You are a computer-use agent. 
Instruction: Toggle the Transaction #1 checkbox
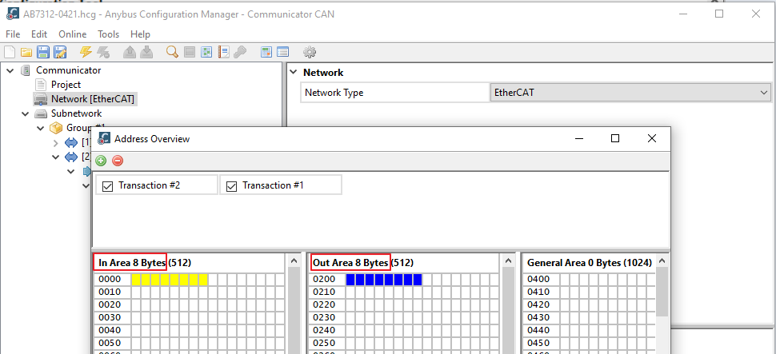click(231, 185)
